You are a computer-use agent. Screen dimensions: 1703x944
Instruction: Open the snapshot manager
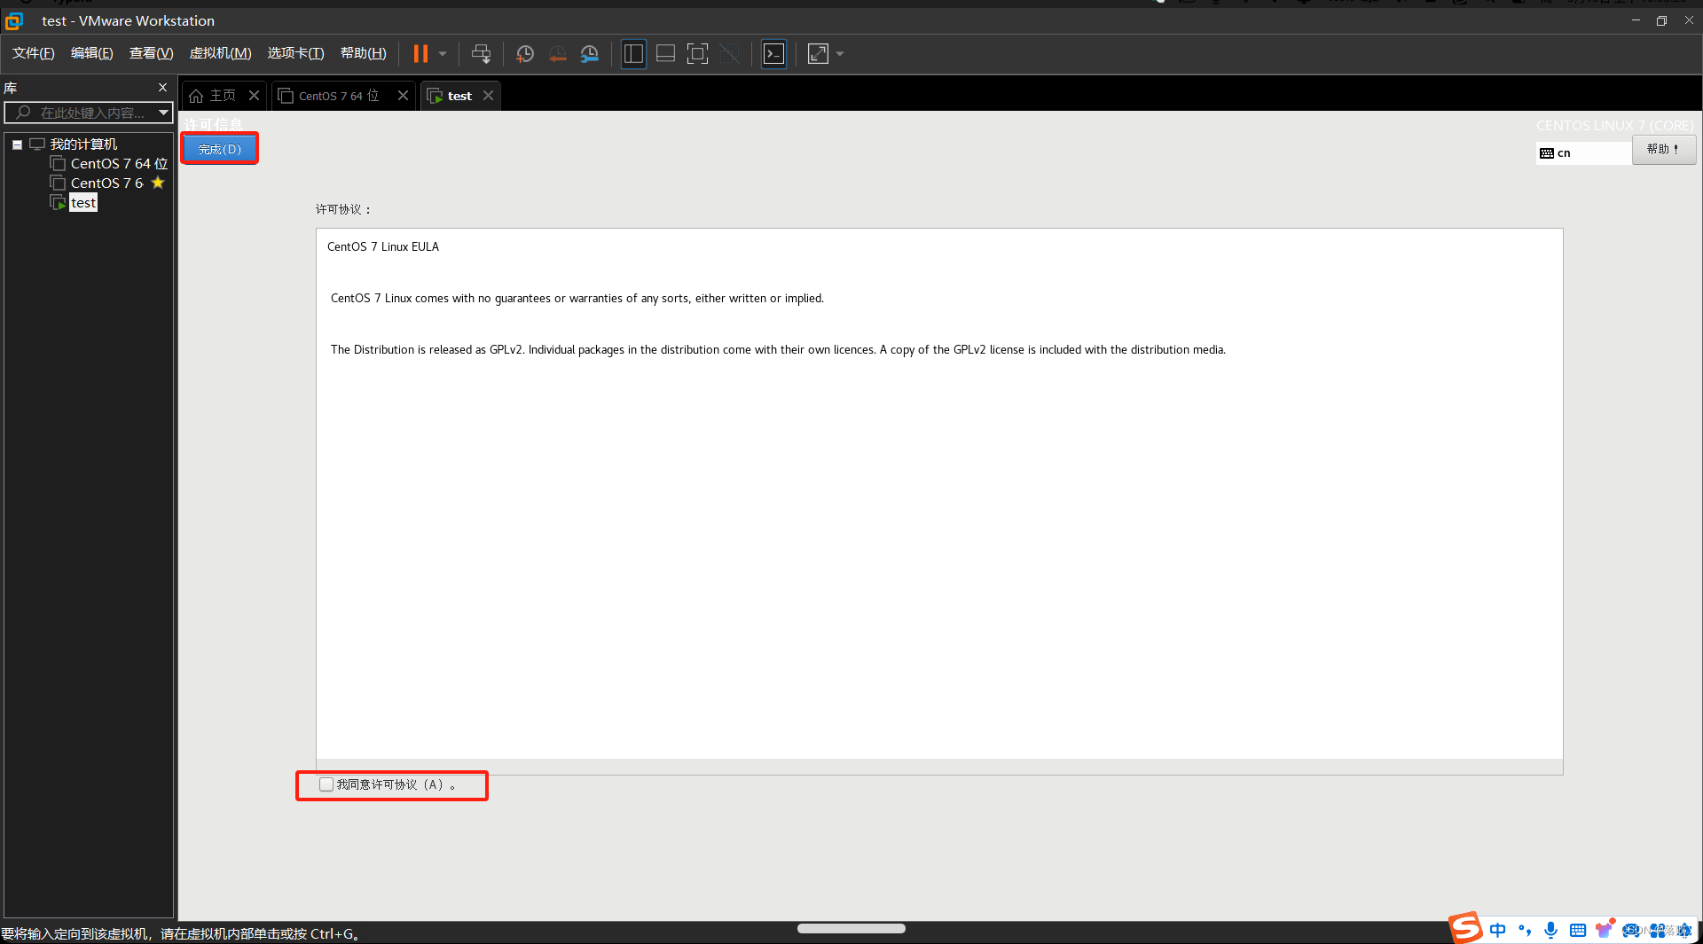click(590, 54)
